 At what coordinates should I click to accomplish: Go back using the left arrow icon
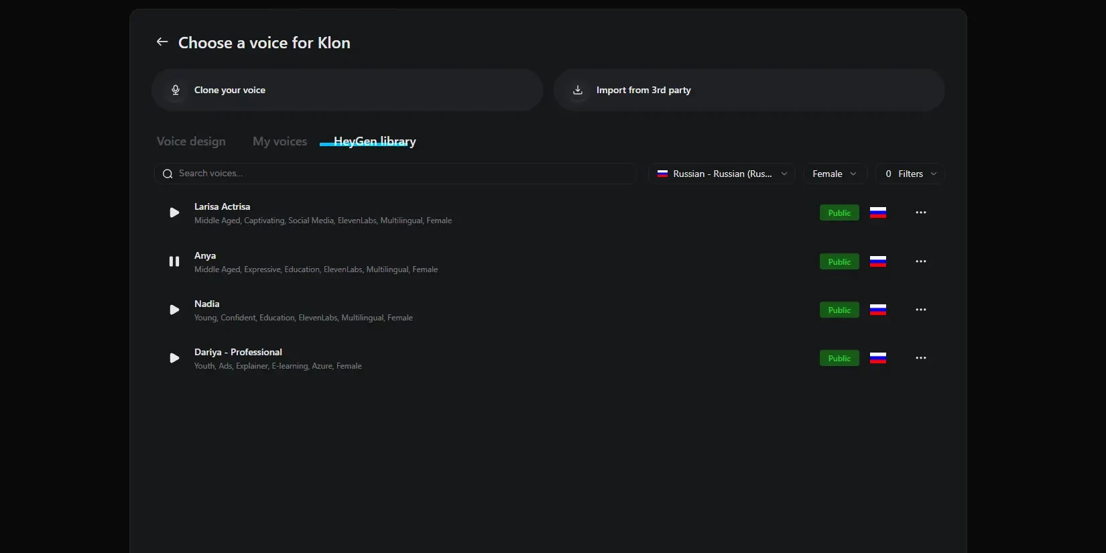point(162,42)
